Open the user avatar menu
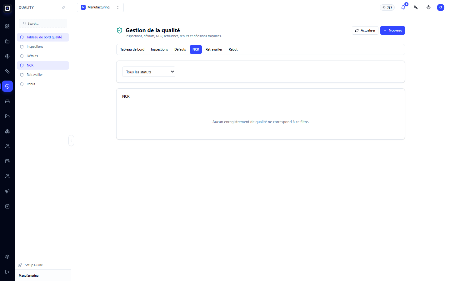The image size is (450, 281). [x=441, y=7]
